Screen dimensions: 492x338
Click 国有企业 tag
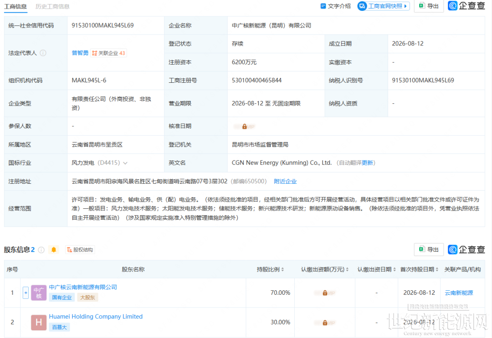click(x=61, y=297)
